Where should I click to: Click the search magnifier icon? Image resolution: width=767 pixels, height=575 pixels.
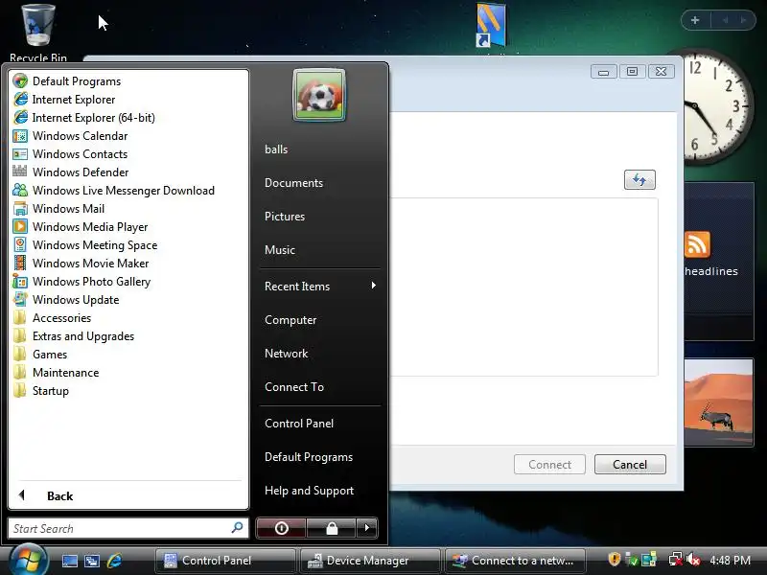click(237, 528)
